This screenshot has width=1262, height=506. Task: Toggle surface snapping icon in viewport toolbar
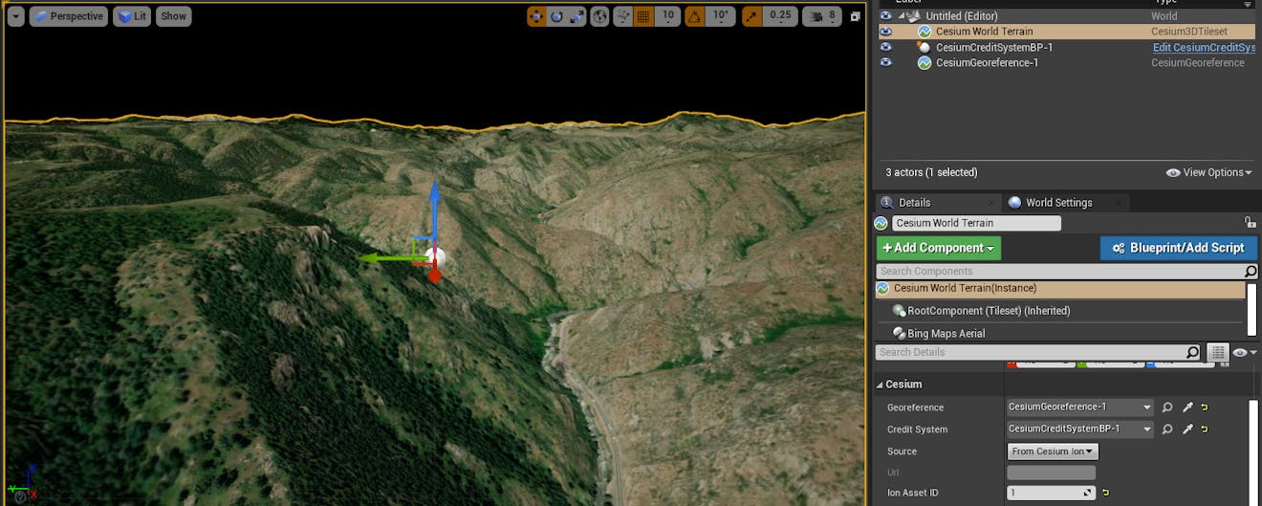pyautogui.click(x=622, y=16)
